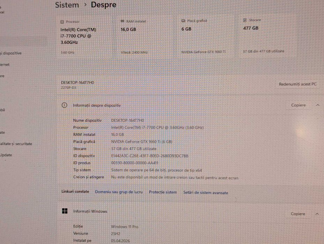Click the 57 GB din 477 GB utilizate card text
Image resolution: width=324 pixels, height=244 pixels.
263,51
